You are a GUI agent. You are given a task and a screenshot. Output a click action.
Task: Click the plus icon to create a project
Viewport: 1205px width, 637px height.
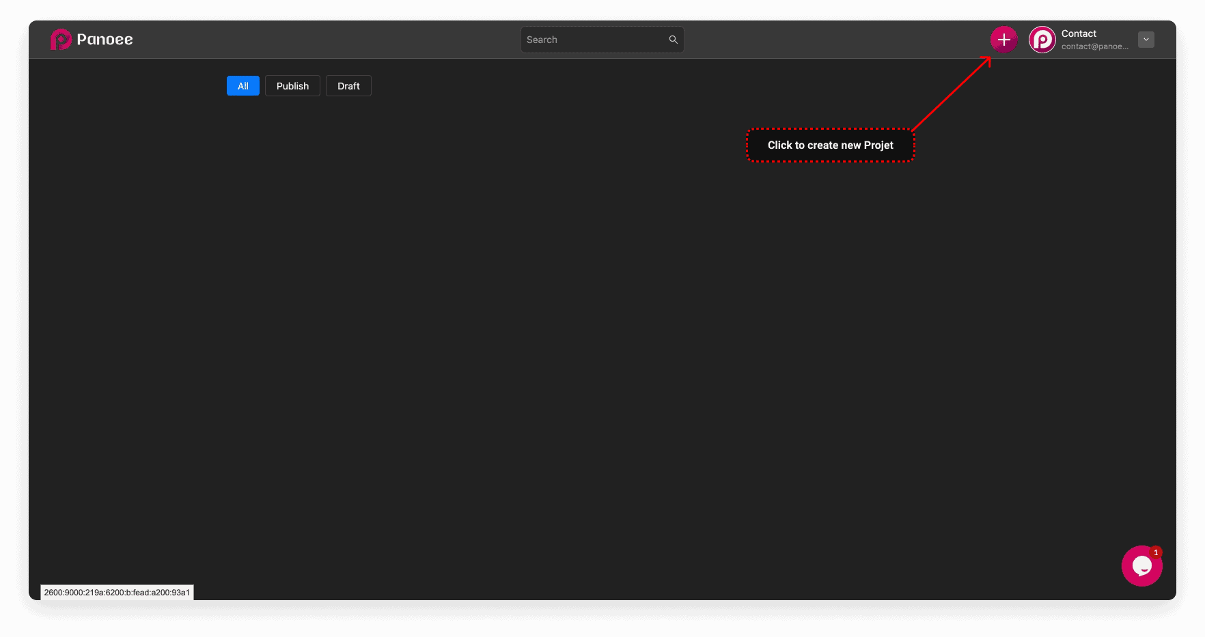coord(1003,40)
